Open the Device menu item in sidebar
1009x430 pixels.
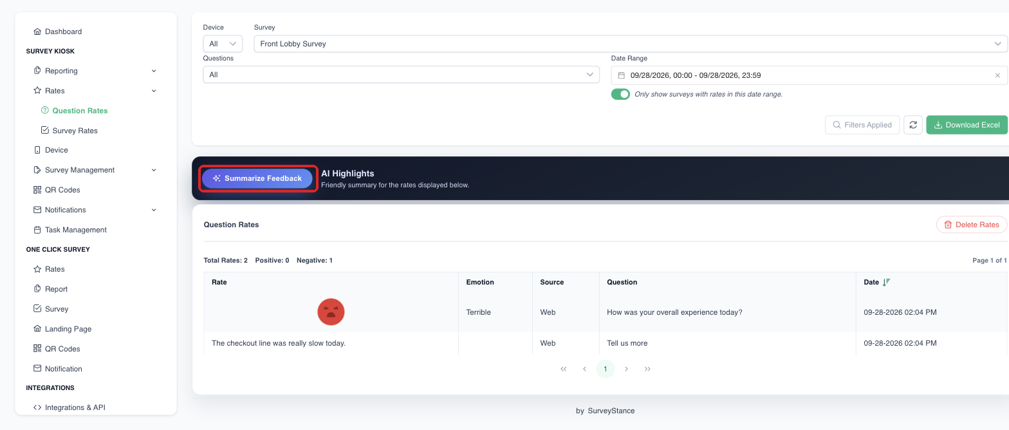[57, 150]
